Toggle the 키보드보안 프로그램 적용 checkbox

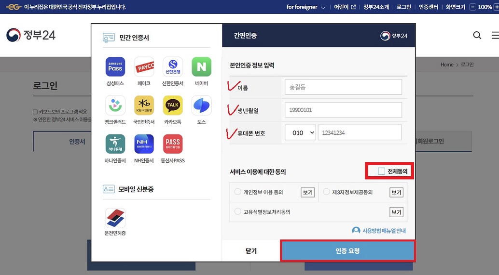pos(35,112)
